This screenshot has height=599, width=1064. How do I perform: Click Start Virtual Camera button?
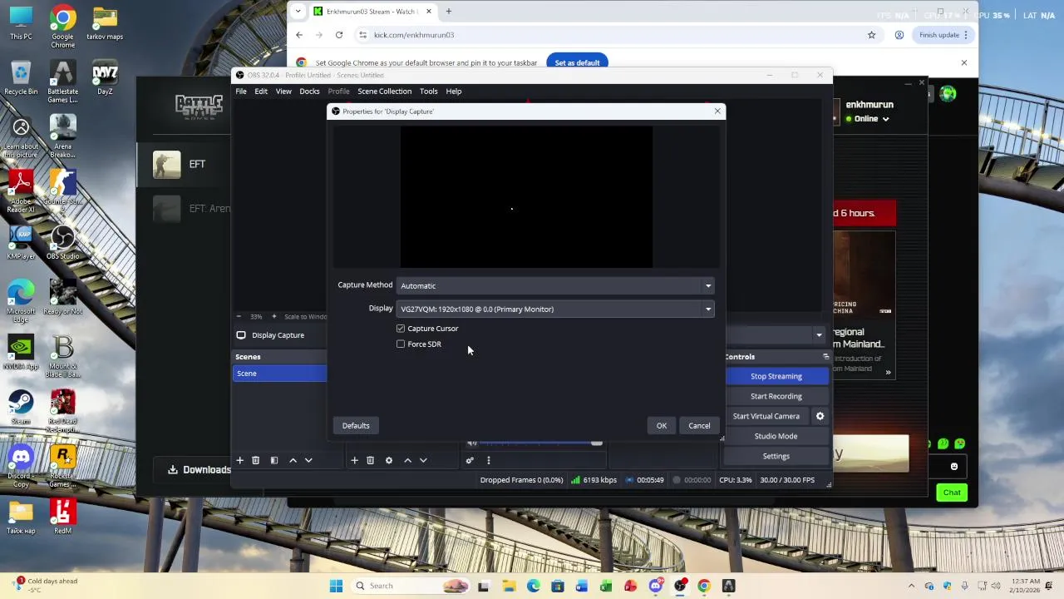click(x=766, y=416)
